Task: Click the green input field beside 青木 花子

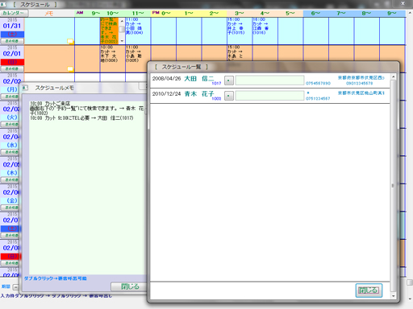Action: (x=269, y=96)
